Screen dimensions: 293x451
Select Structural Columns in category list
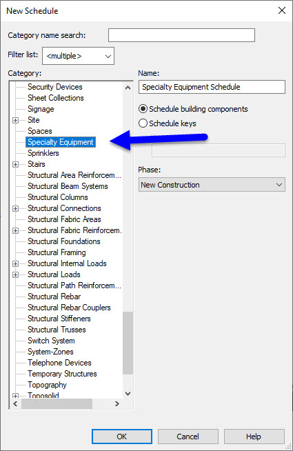click(x=58, y=197)
